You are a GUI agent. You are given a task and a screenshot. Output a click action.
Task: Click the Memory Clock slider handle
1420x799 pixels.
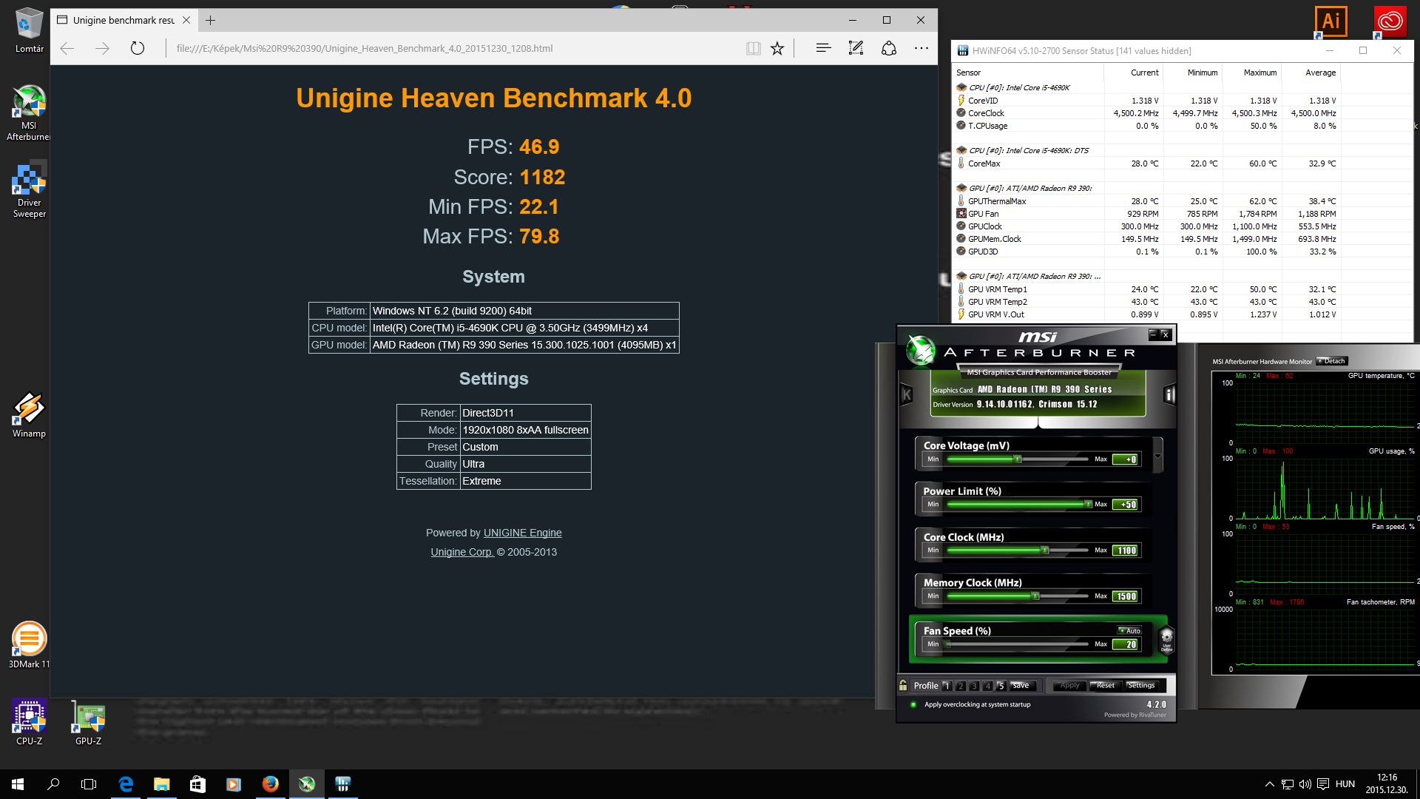1035,596
